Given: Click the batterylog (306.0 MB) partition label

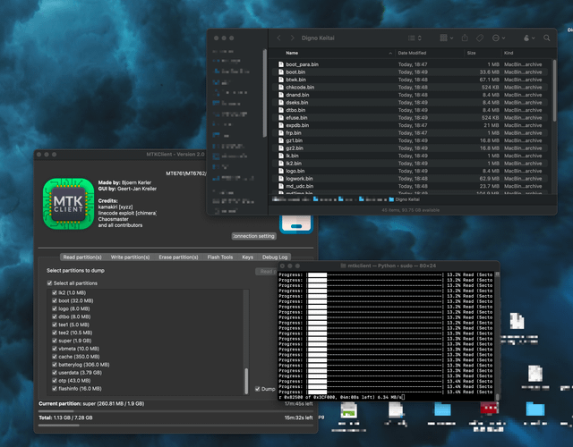Looking at the screenshot, I should (83, 365).
